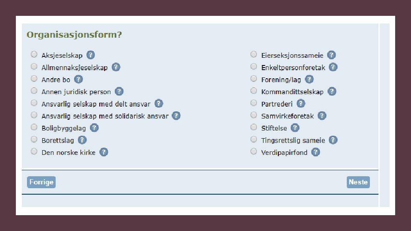
Task: Open help for Ansvarlig selskap med solidarisk ansvar
Action: 176,116
